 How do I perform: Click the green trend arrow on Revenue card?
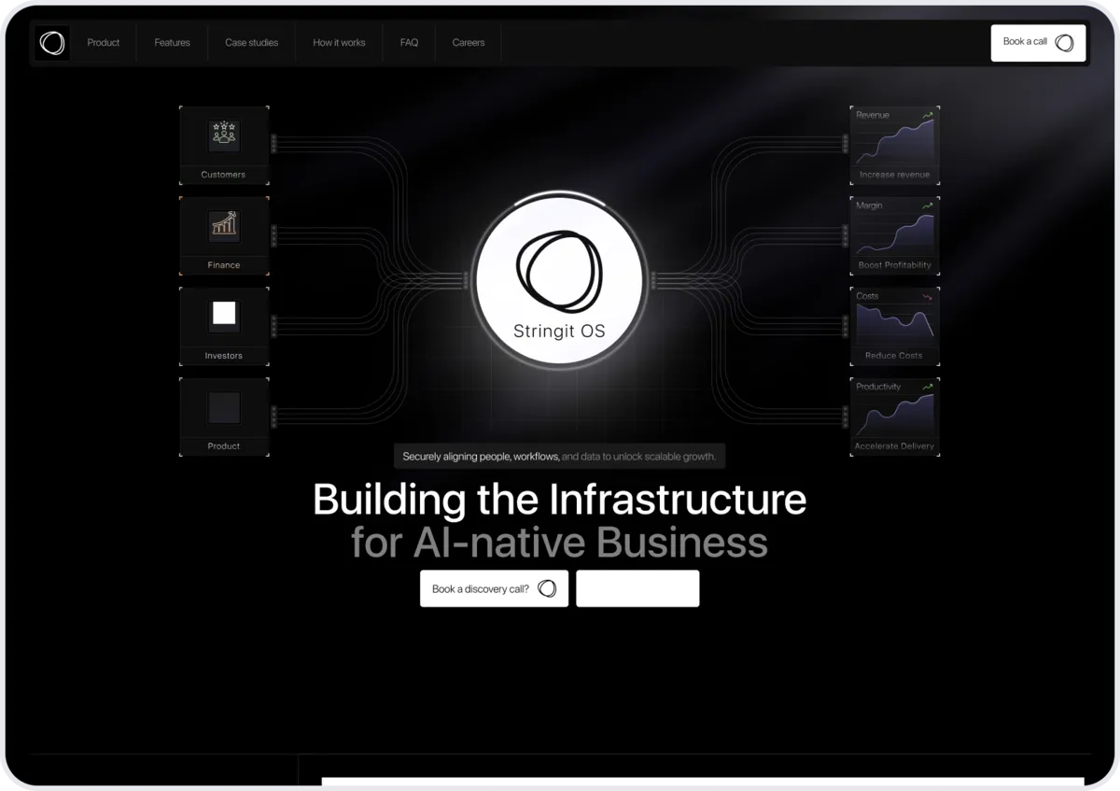click(x=927, y=116)
